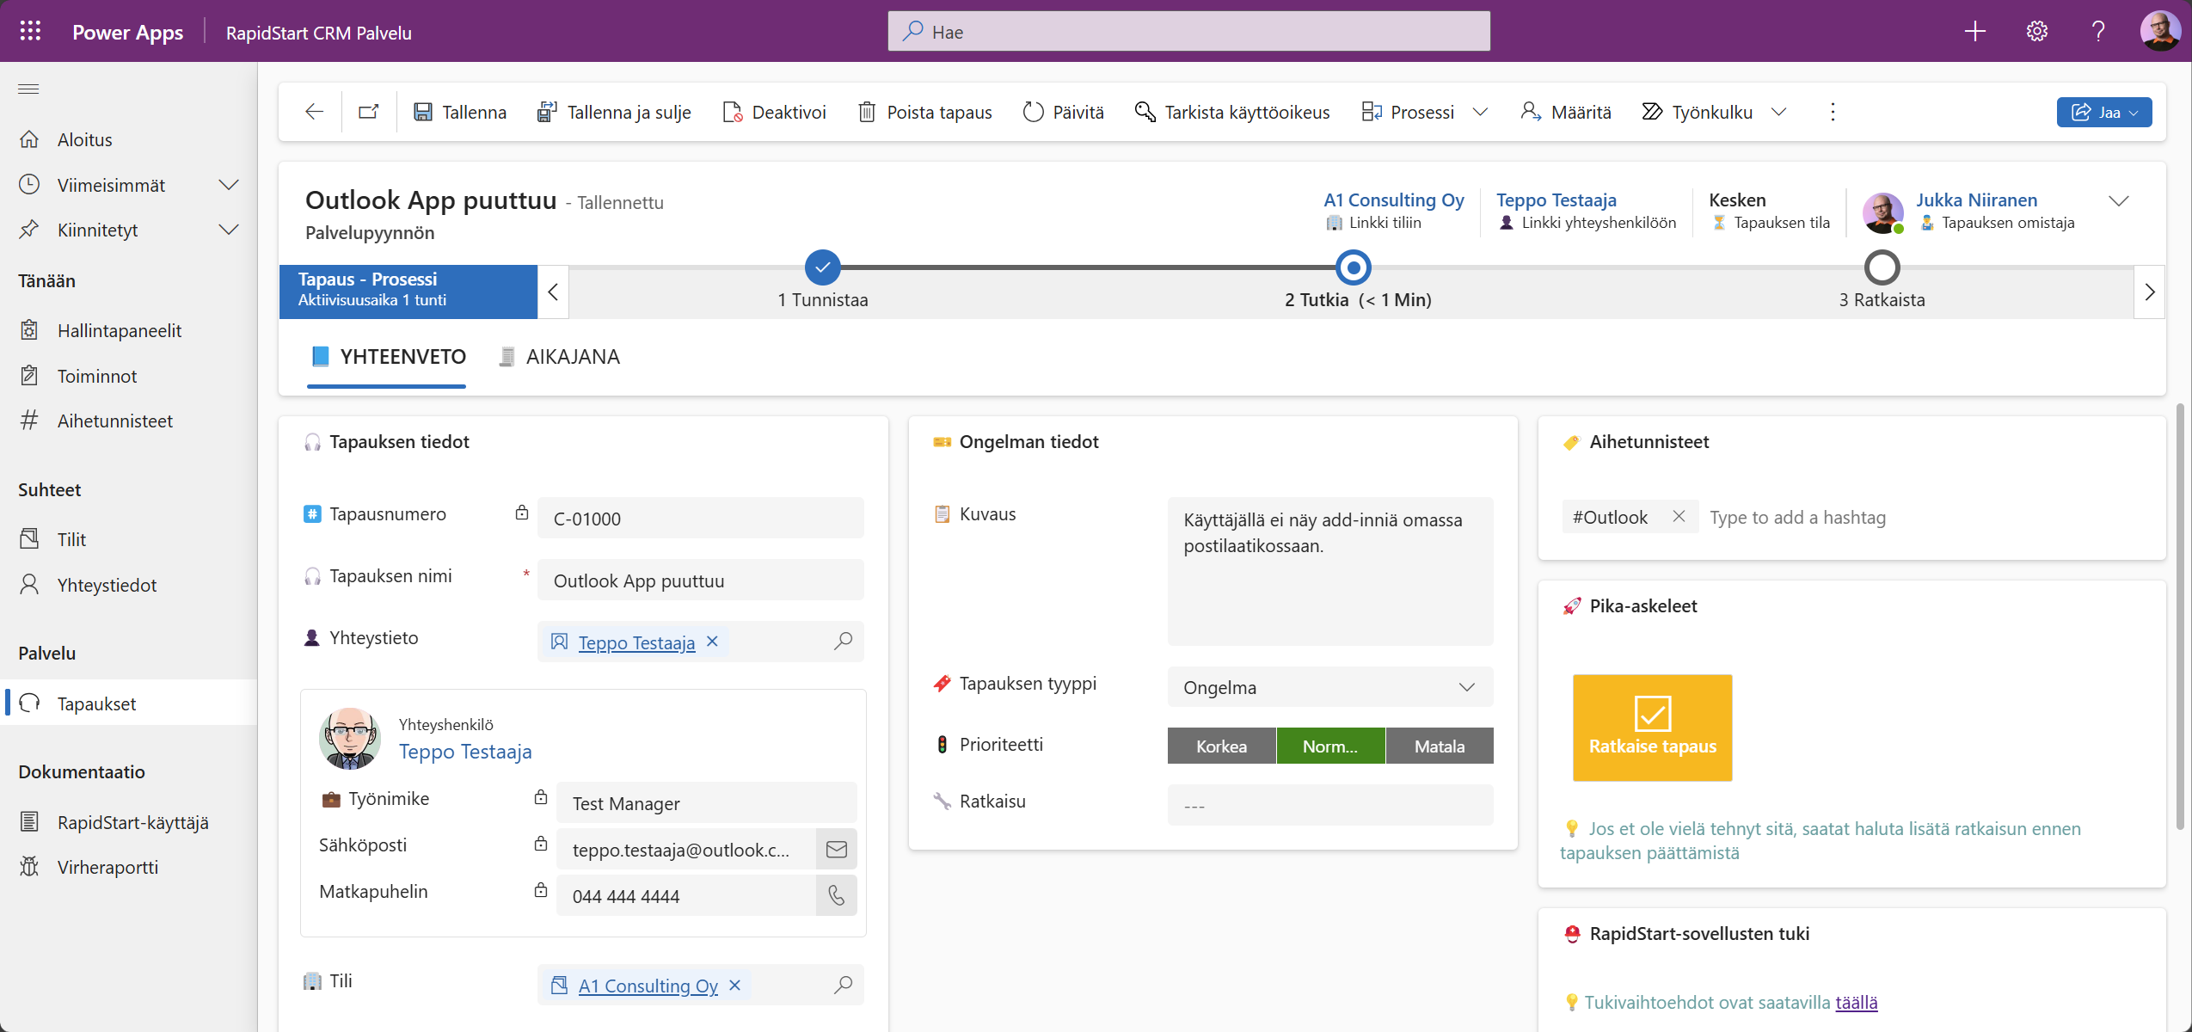Select process stage 3 Ratkaista marker
The width and height of the screenshot is (2192, 1032).
tap(1882, 267)
